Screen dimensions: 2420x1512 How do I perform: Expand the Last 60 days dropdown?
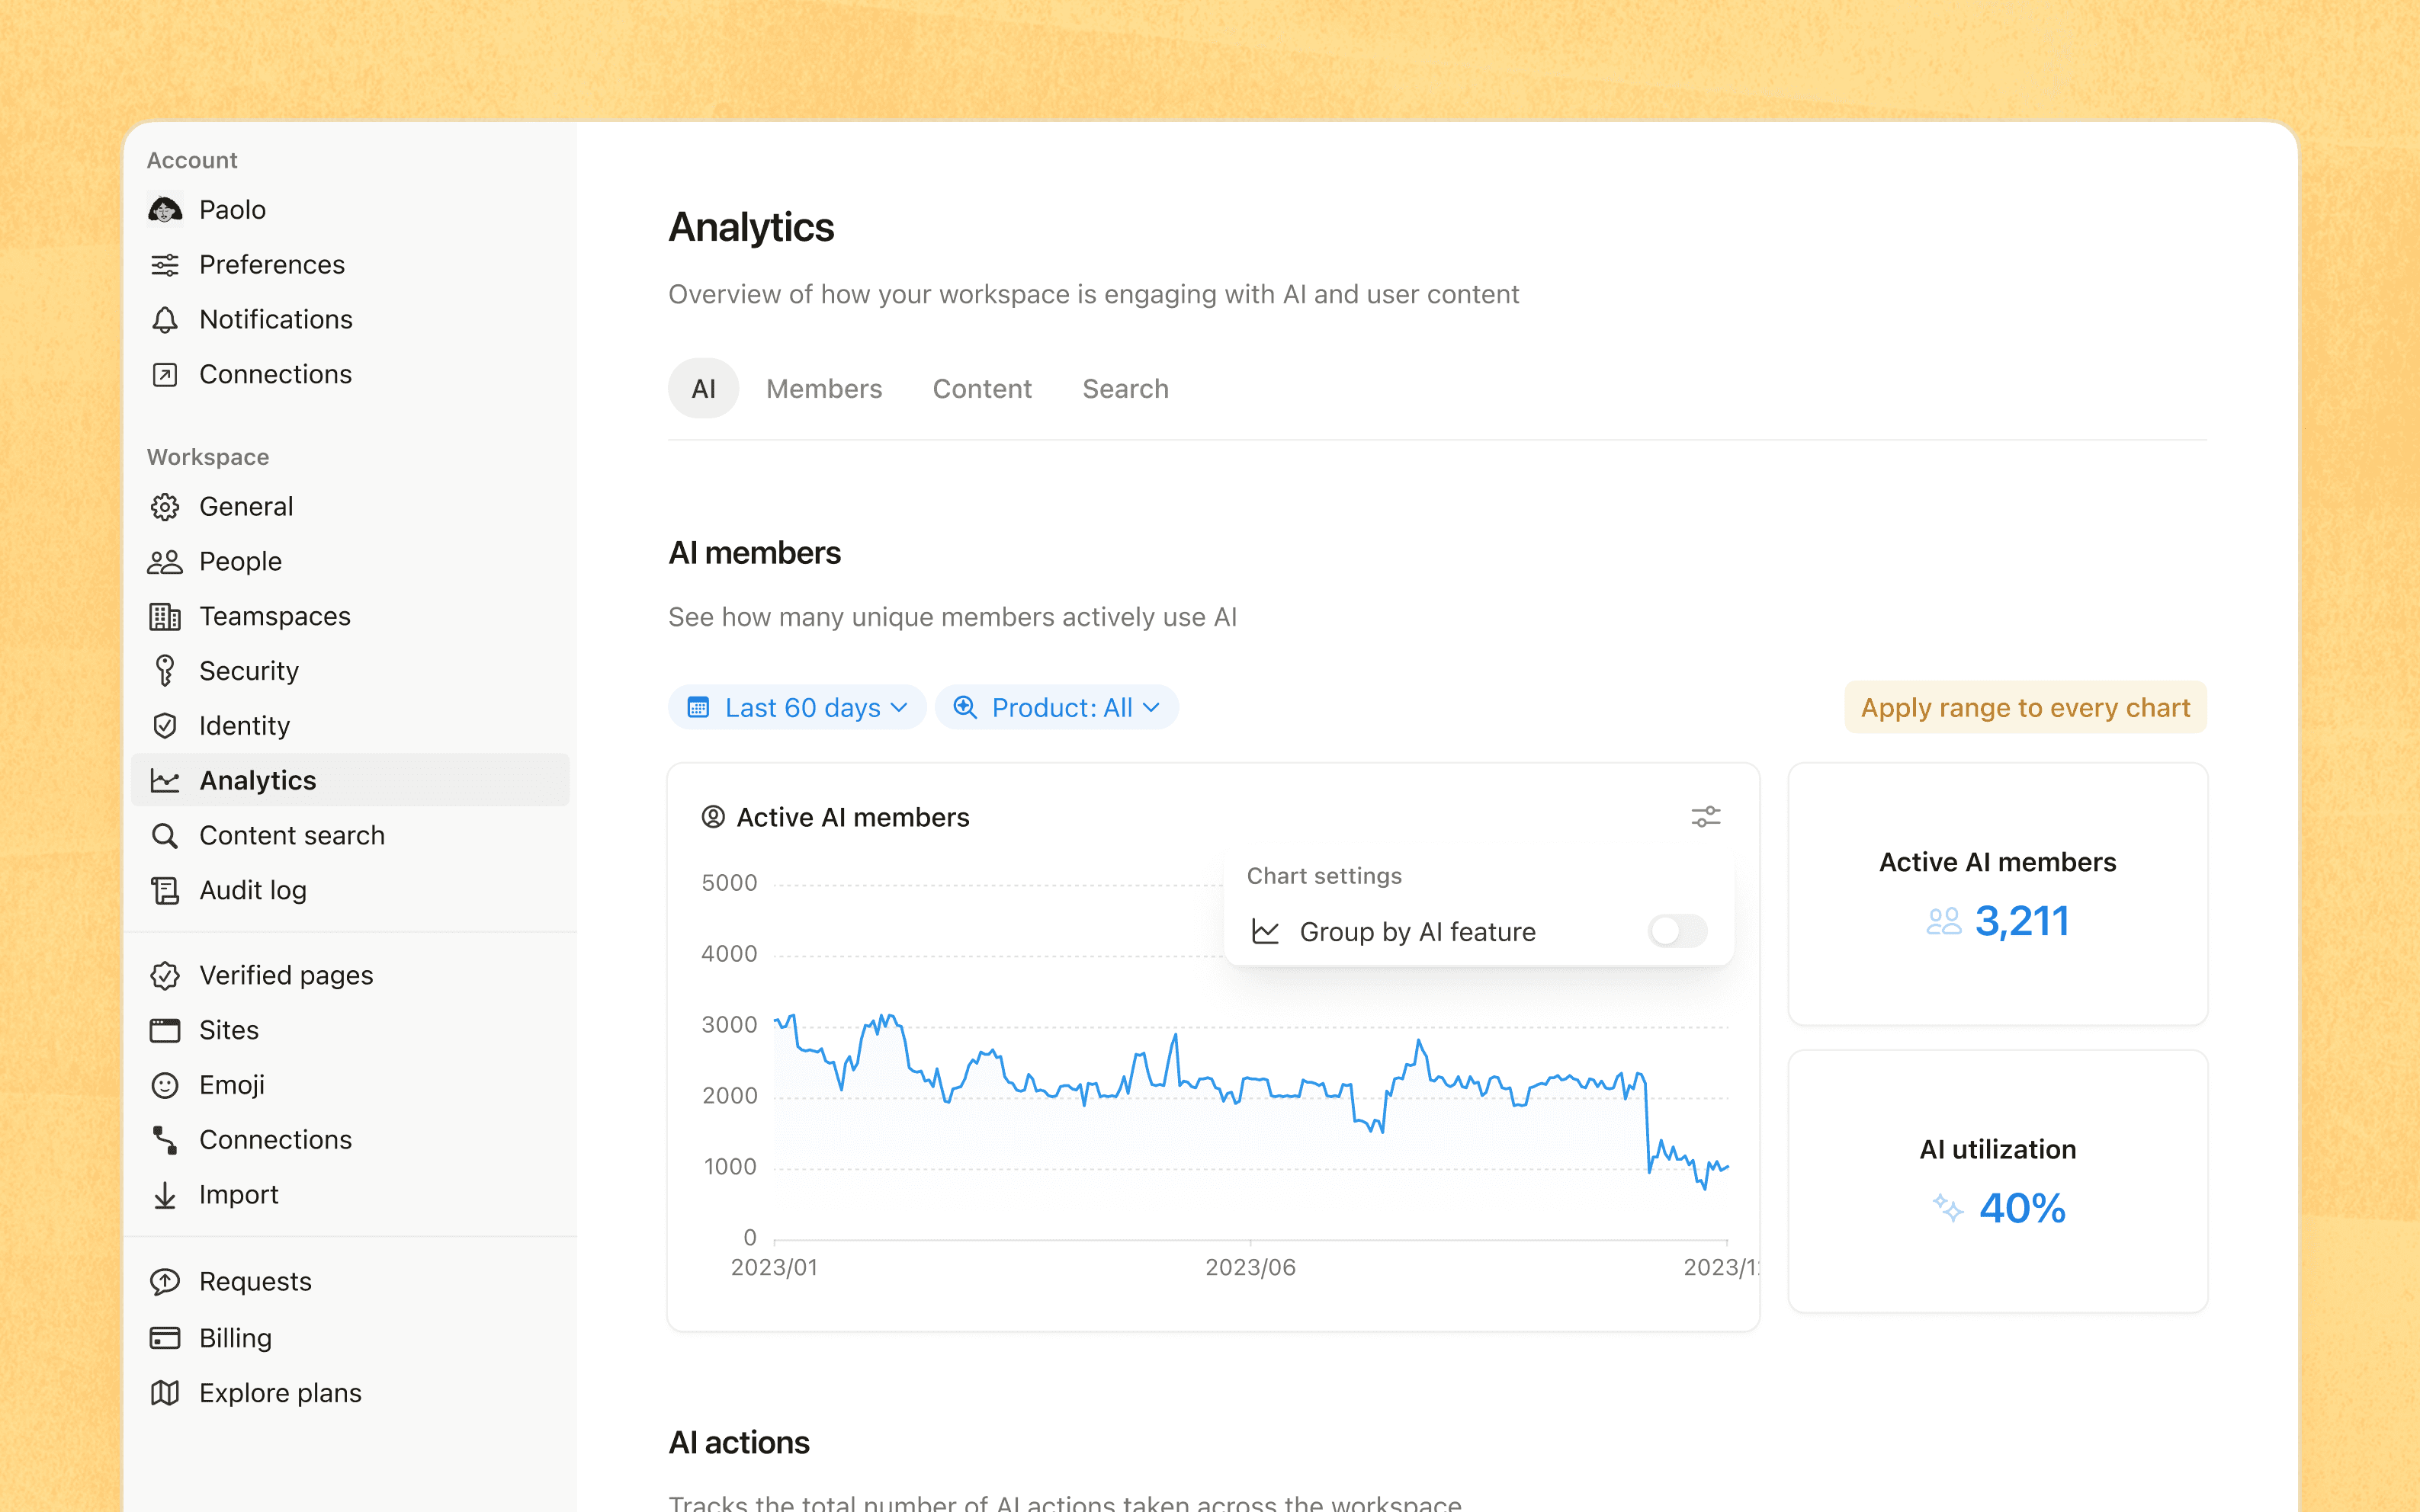pos(798,708)
